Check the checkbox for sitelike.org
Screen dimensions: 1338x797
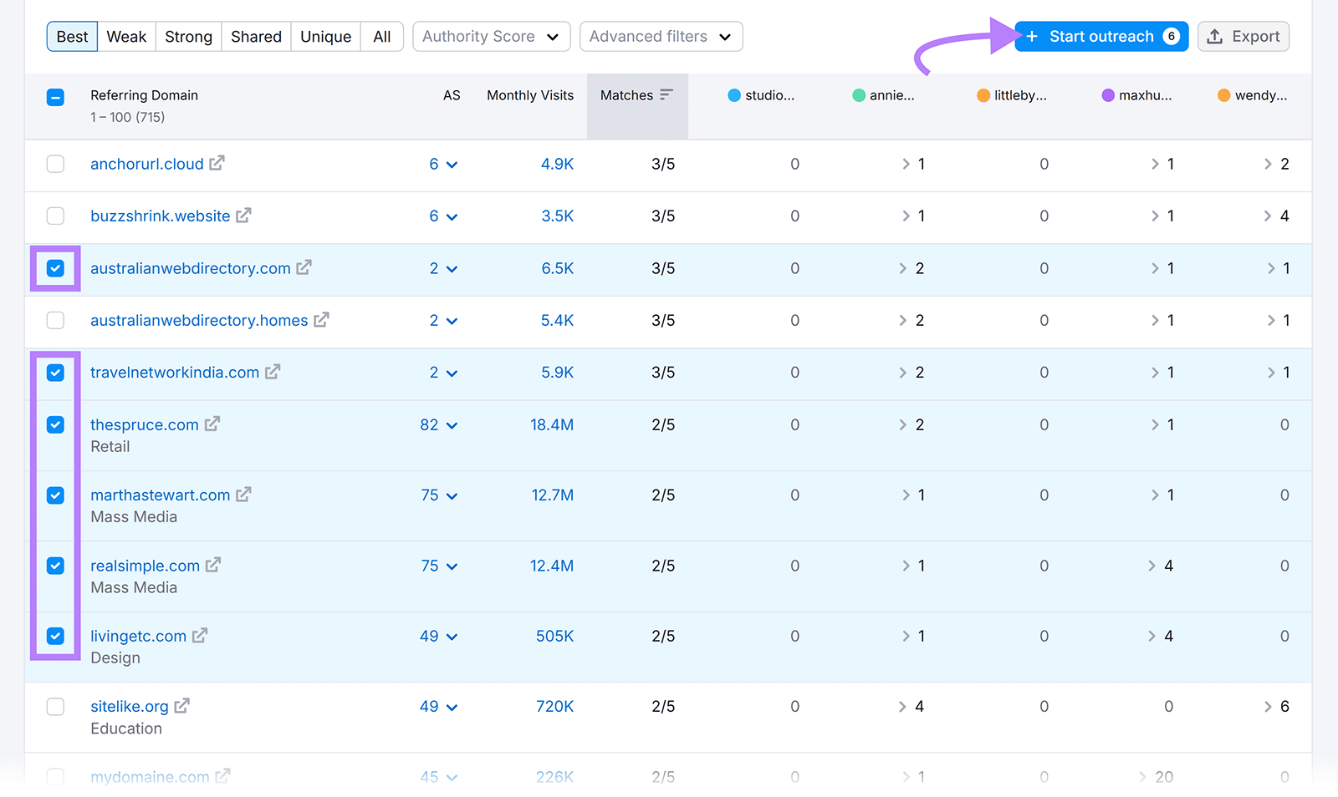point(55,706)
